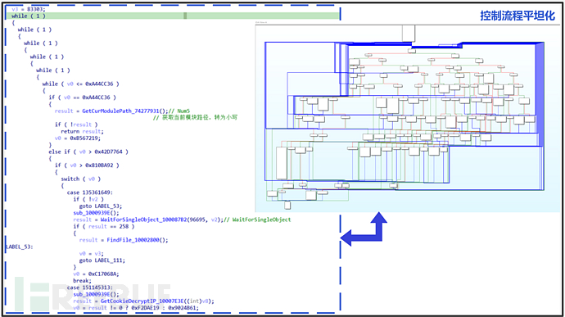The image size is (565, 317).
Task: Select the v0 = v3; assignment
Action: coord(92,254)
